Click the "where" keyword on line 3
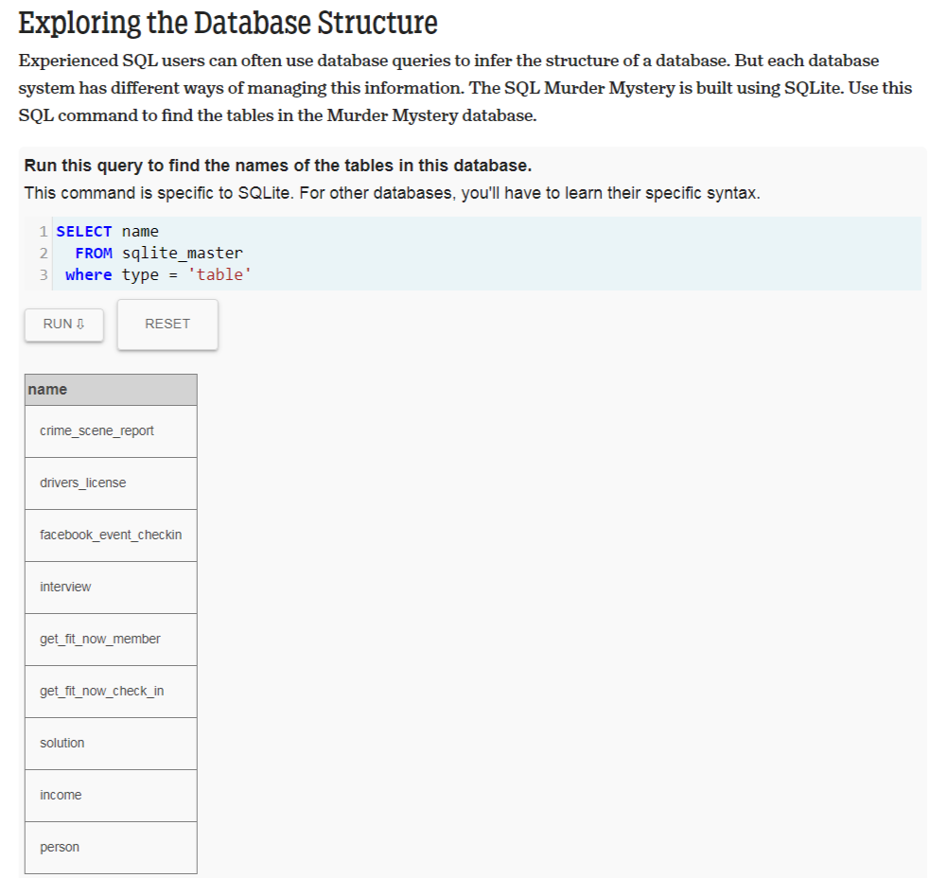Screen dimensions: 931x878 point(89,275)
